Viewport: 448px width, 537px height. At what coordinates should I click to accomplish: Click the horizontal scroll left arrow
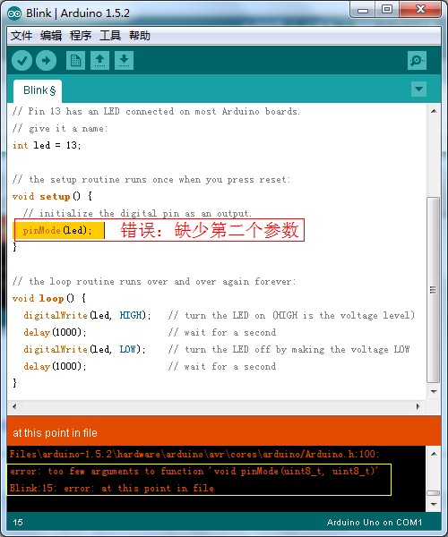pyautogui.click(x=14, y=406)
